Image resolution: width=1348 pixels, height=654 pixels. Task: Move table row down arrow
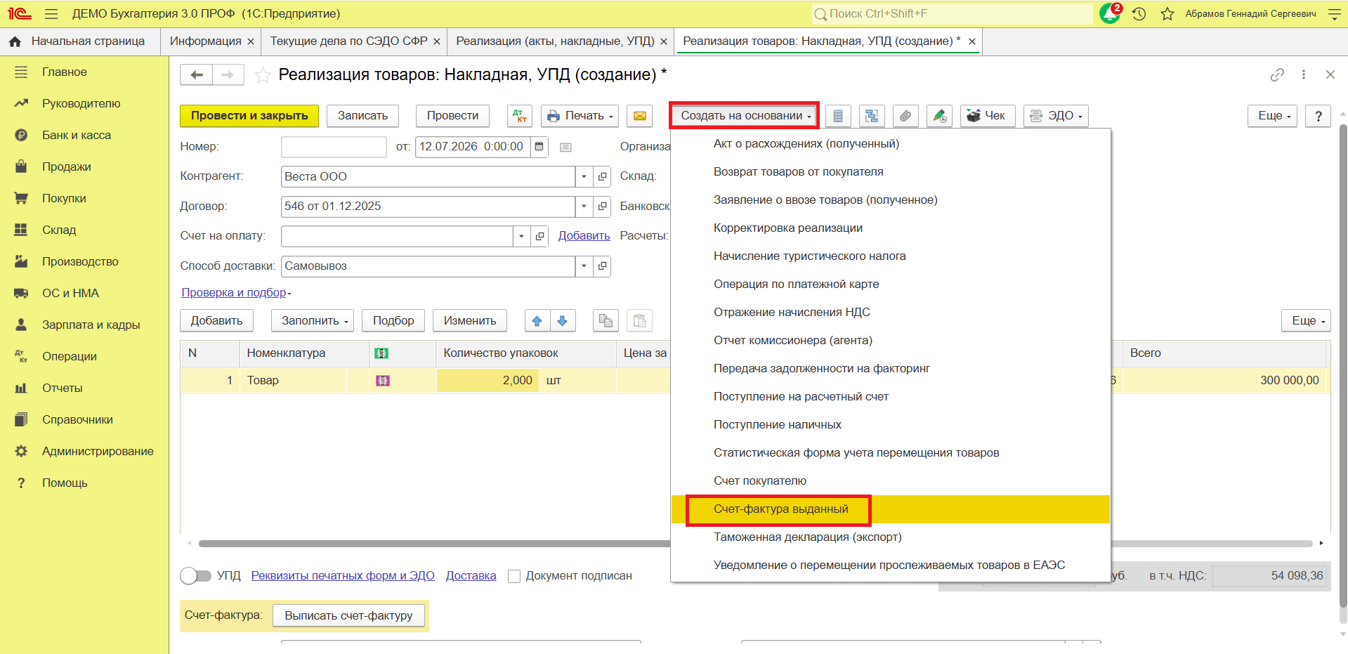tap(563, 321)
